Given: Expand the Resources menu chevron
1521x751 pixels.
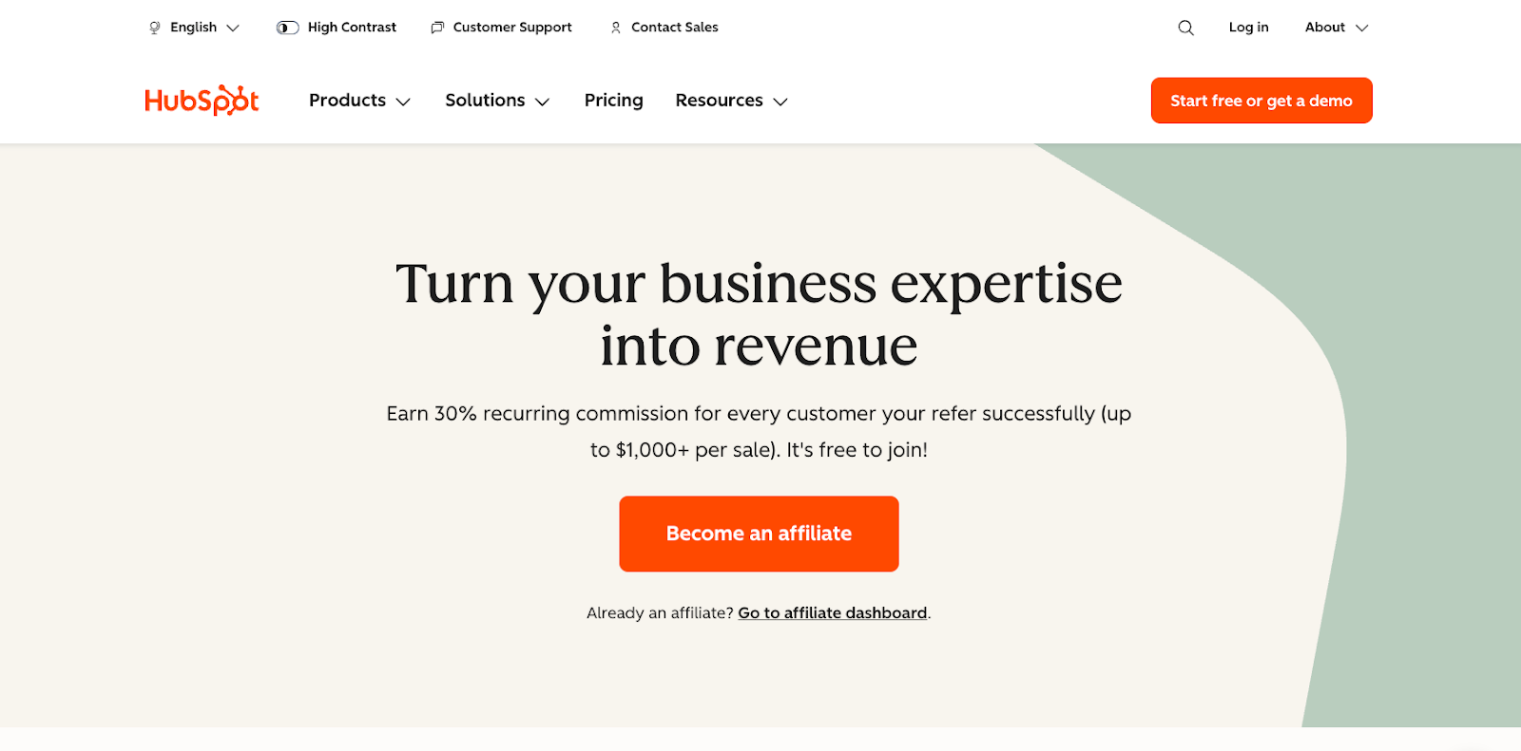Looking at the screenshot, I should click(780, 101).
